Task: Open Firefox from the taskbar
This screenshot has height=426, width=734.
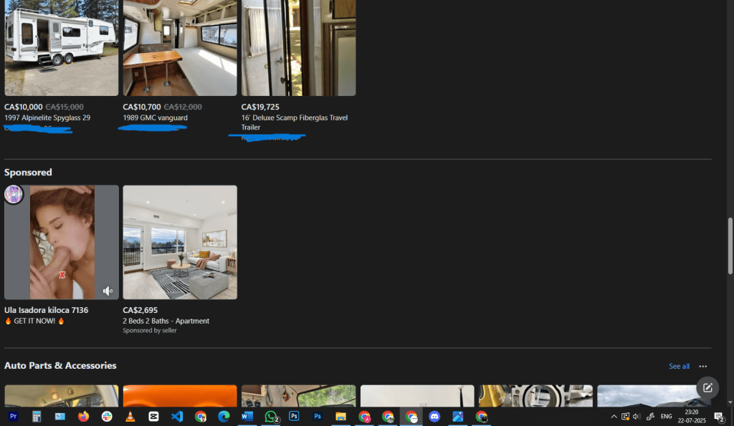Action: 83,417
